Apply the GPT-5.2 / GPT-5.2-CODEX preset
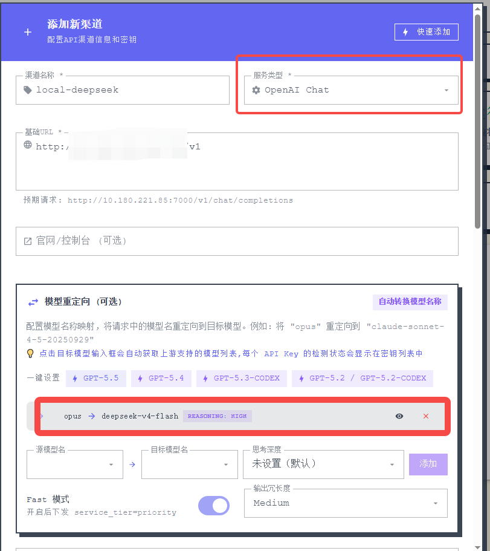Viewport: 490px width, 551px height. point(363,379)
